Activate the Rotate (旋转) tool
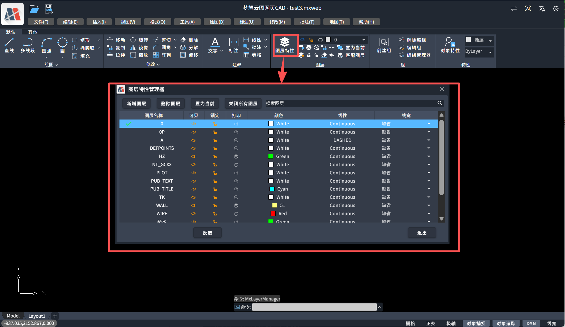 [x=139, y=40]
